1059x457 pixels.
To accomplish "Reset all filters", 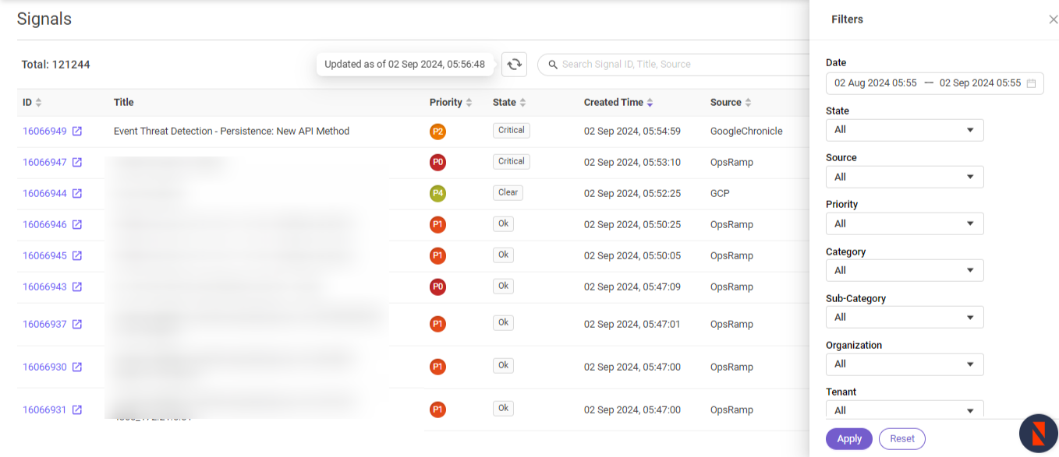I will 901,439.
